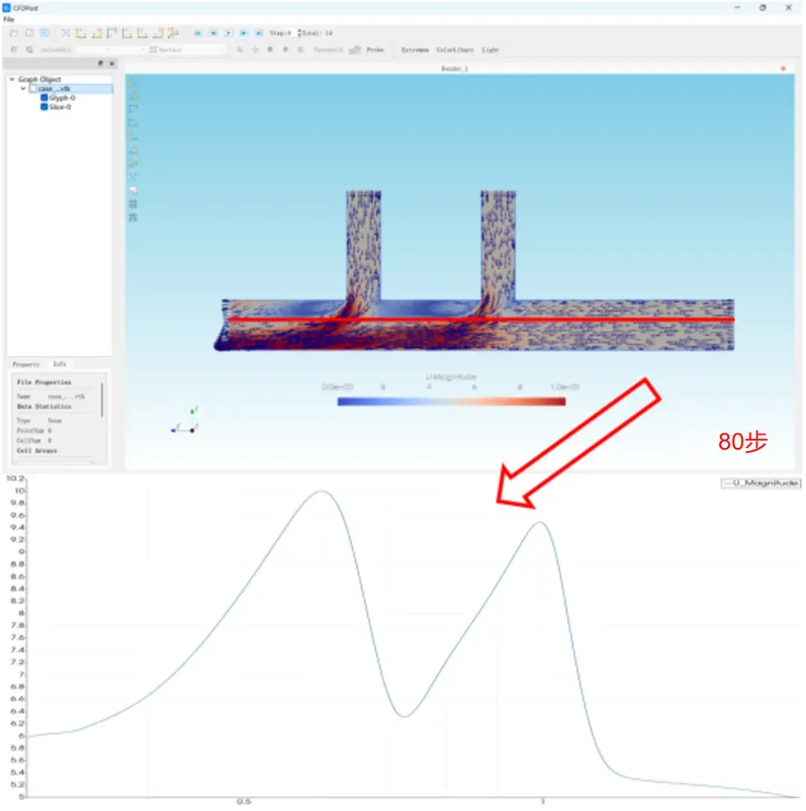
Task: Collapse the case vtk tree node
Action: point(22,89)
